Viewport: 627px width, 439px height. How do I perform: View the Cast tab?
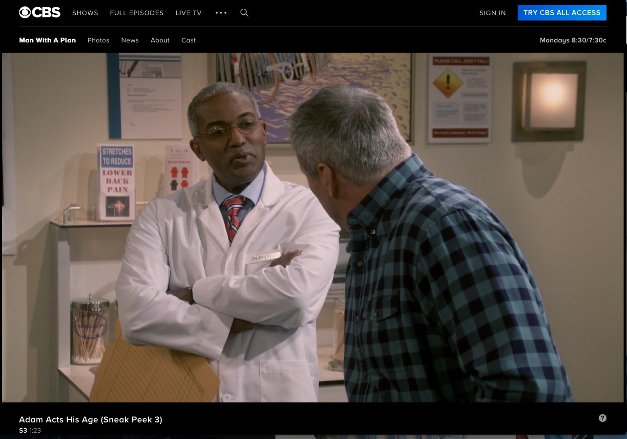tap(188, 40)
